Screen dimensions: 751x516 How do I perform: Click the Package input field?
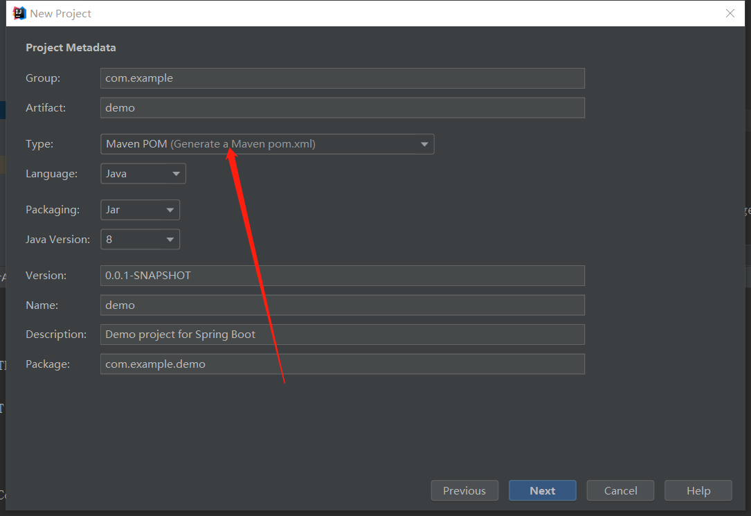342,364
